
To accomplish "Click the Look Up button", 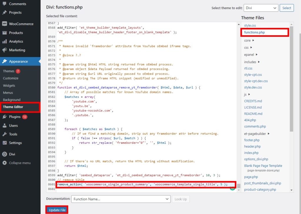I will pos(181,199).
